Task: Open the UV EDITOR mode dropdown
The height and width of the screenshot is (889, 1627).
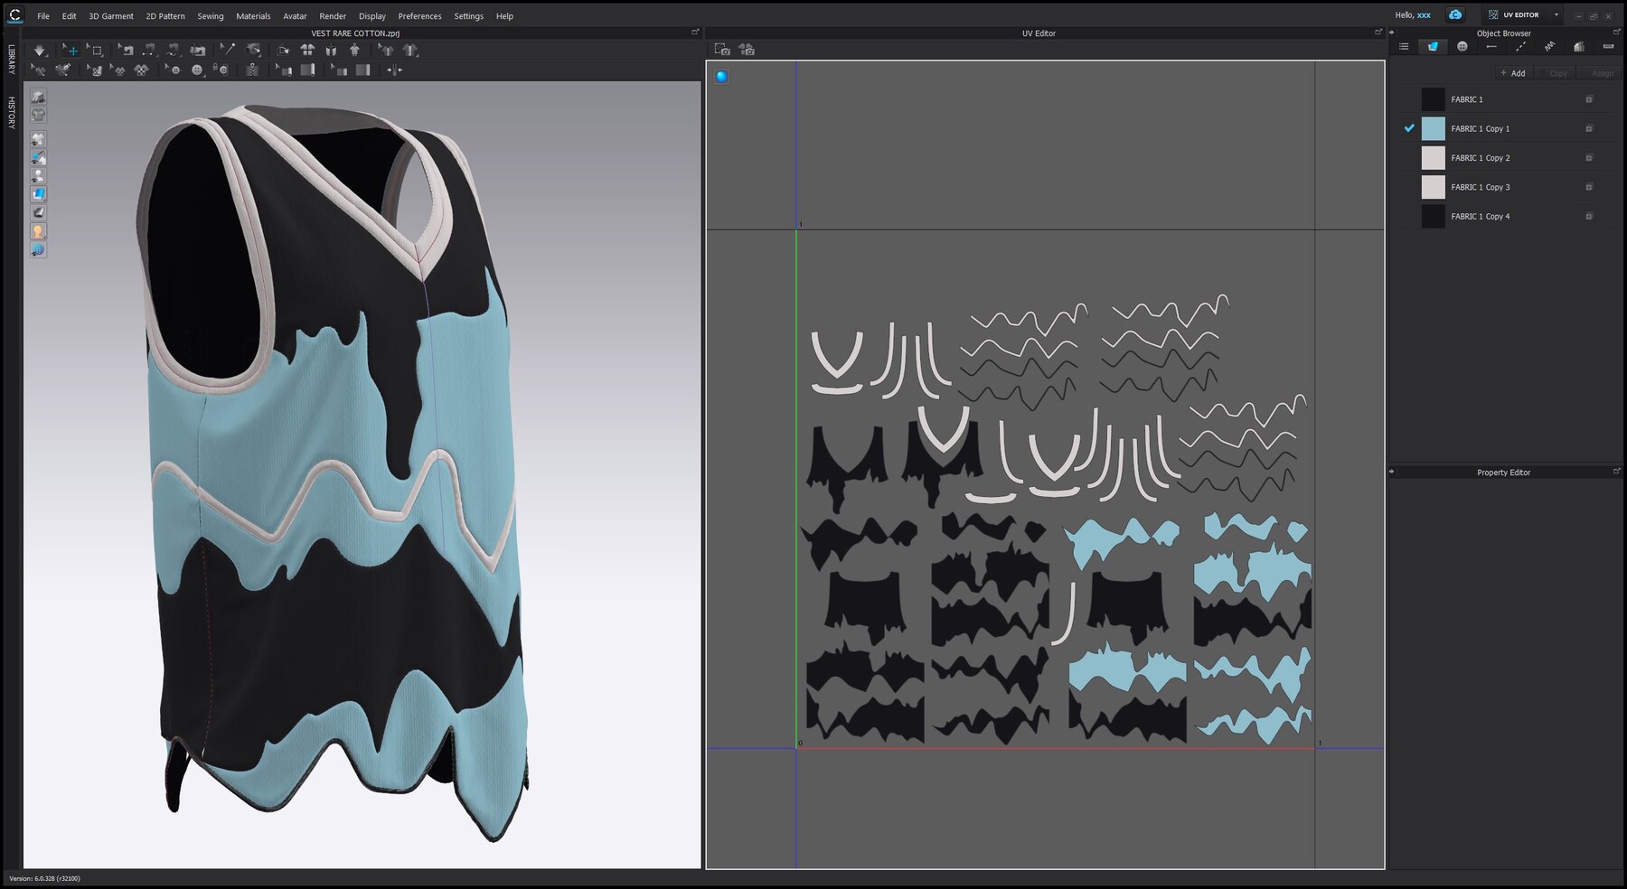Action: point(1557,15)
